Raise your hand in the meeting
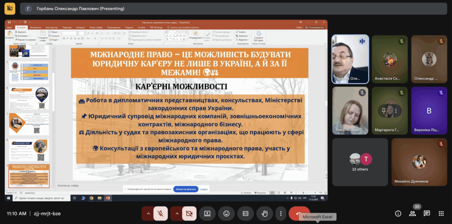 [x=265, y=213]
